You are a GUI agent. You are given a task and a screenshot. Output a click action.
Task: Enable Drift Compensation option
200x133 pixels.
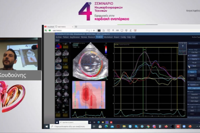[193, 88]
